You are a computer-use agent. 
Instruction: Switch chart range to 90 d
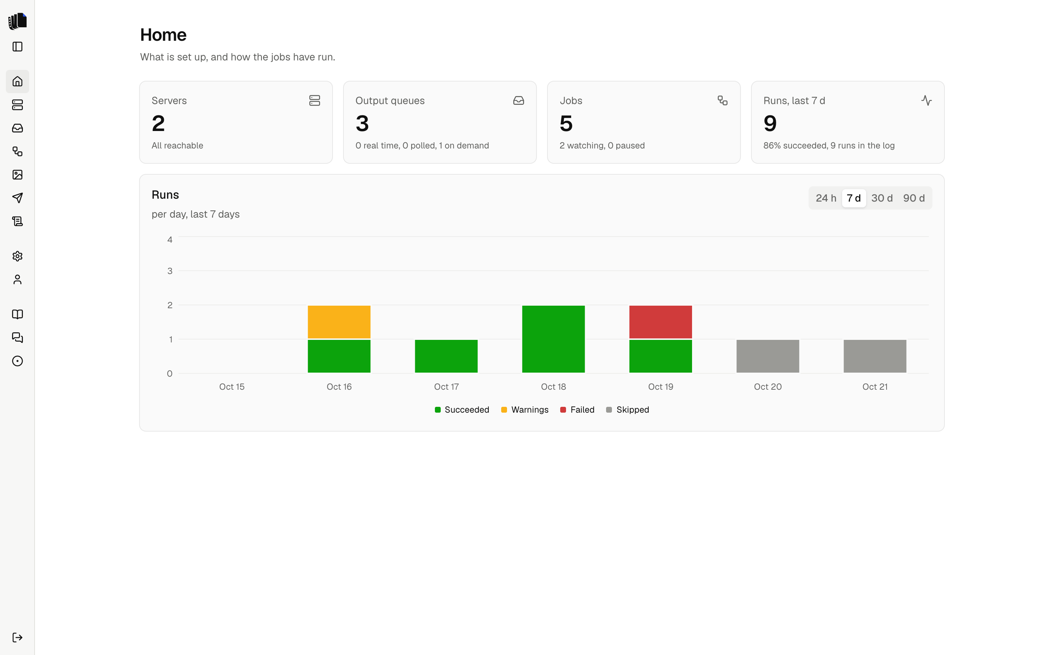pos(914,198)
